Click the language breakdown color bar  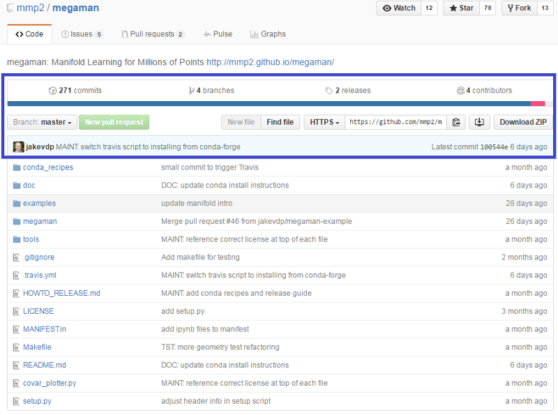click(280, 103)
